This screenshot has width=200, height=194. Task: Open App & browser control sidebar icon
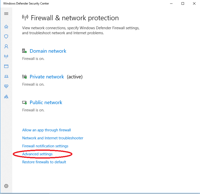click(x=6, y=66)
